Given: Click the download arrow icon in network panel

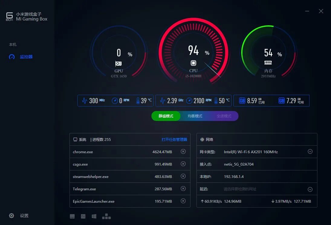Looking at the screenshot, I should click(273, 201).
